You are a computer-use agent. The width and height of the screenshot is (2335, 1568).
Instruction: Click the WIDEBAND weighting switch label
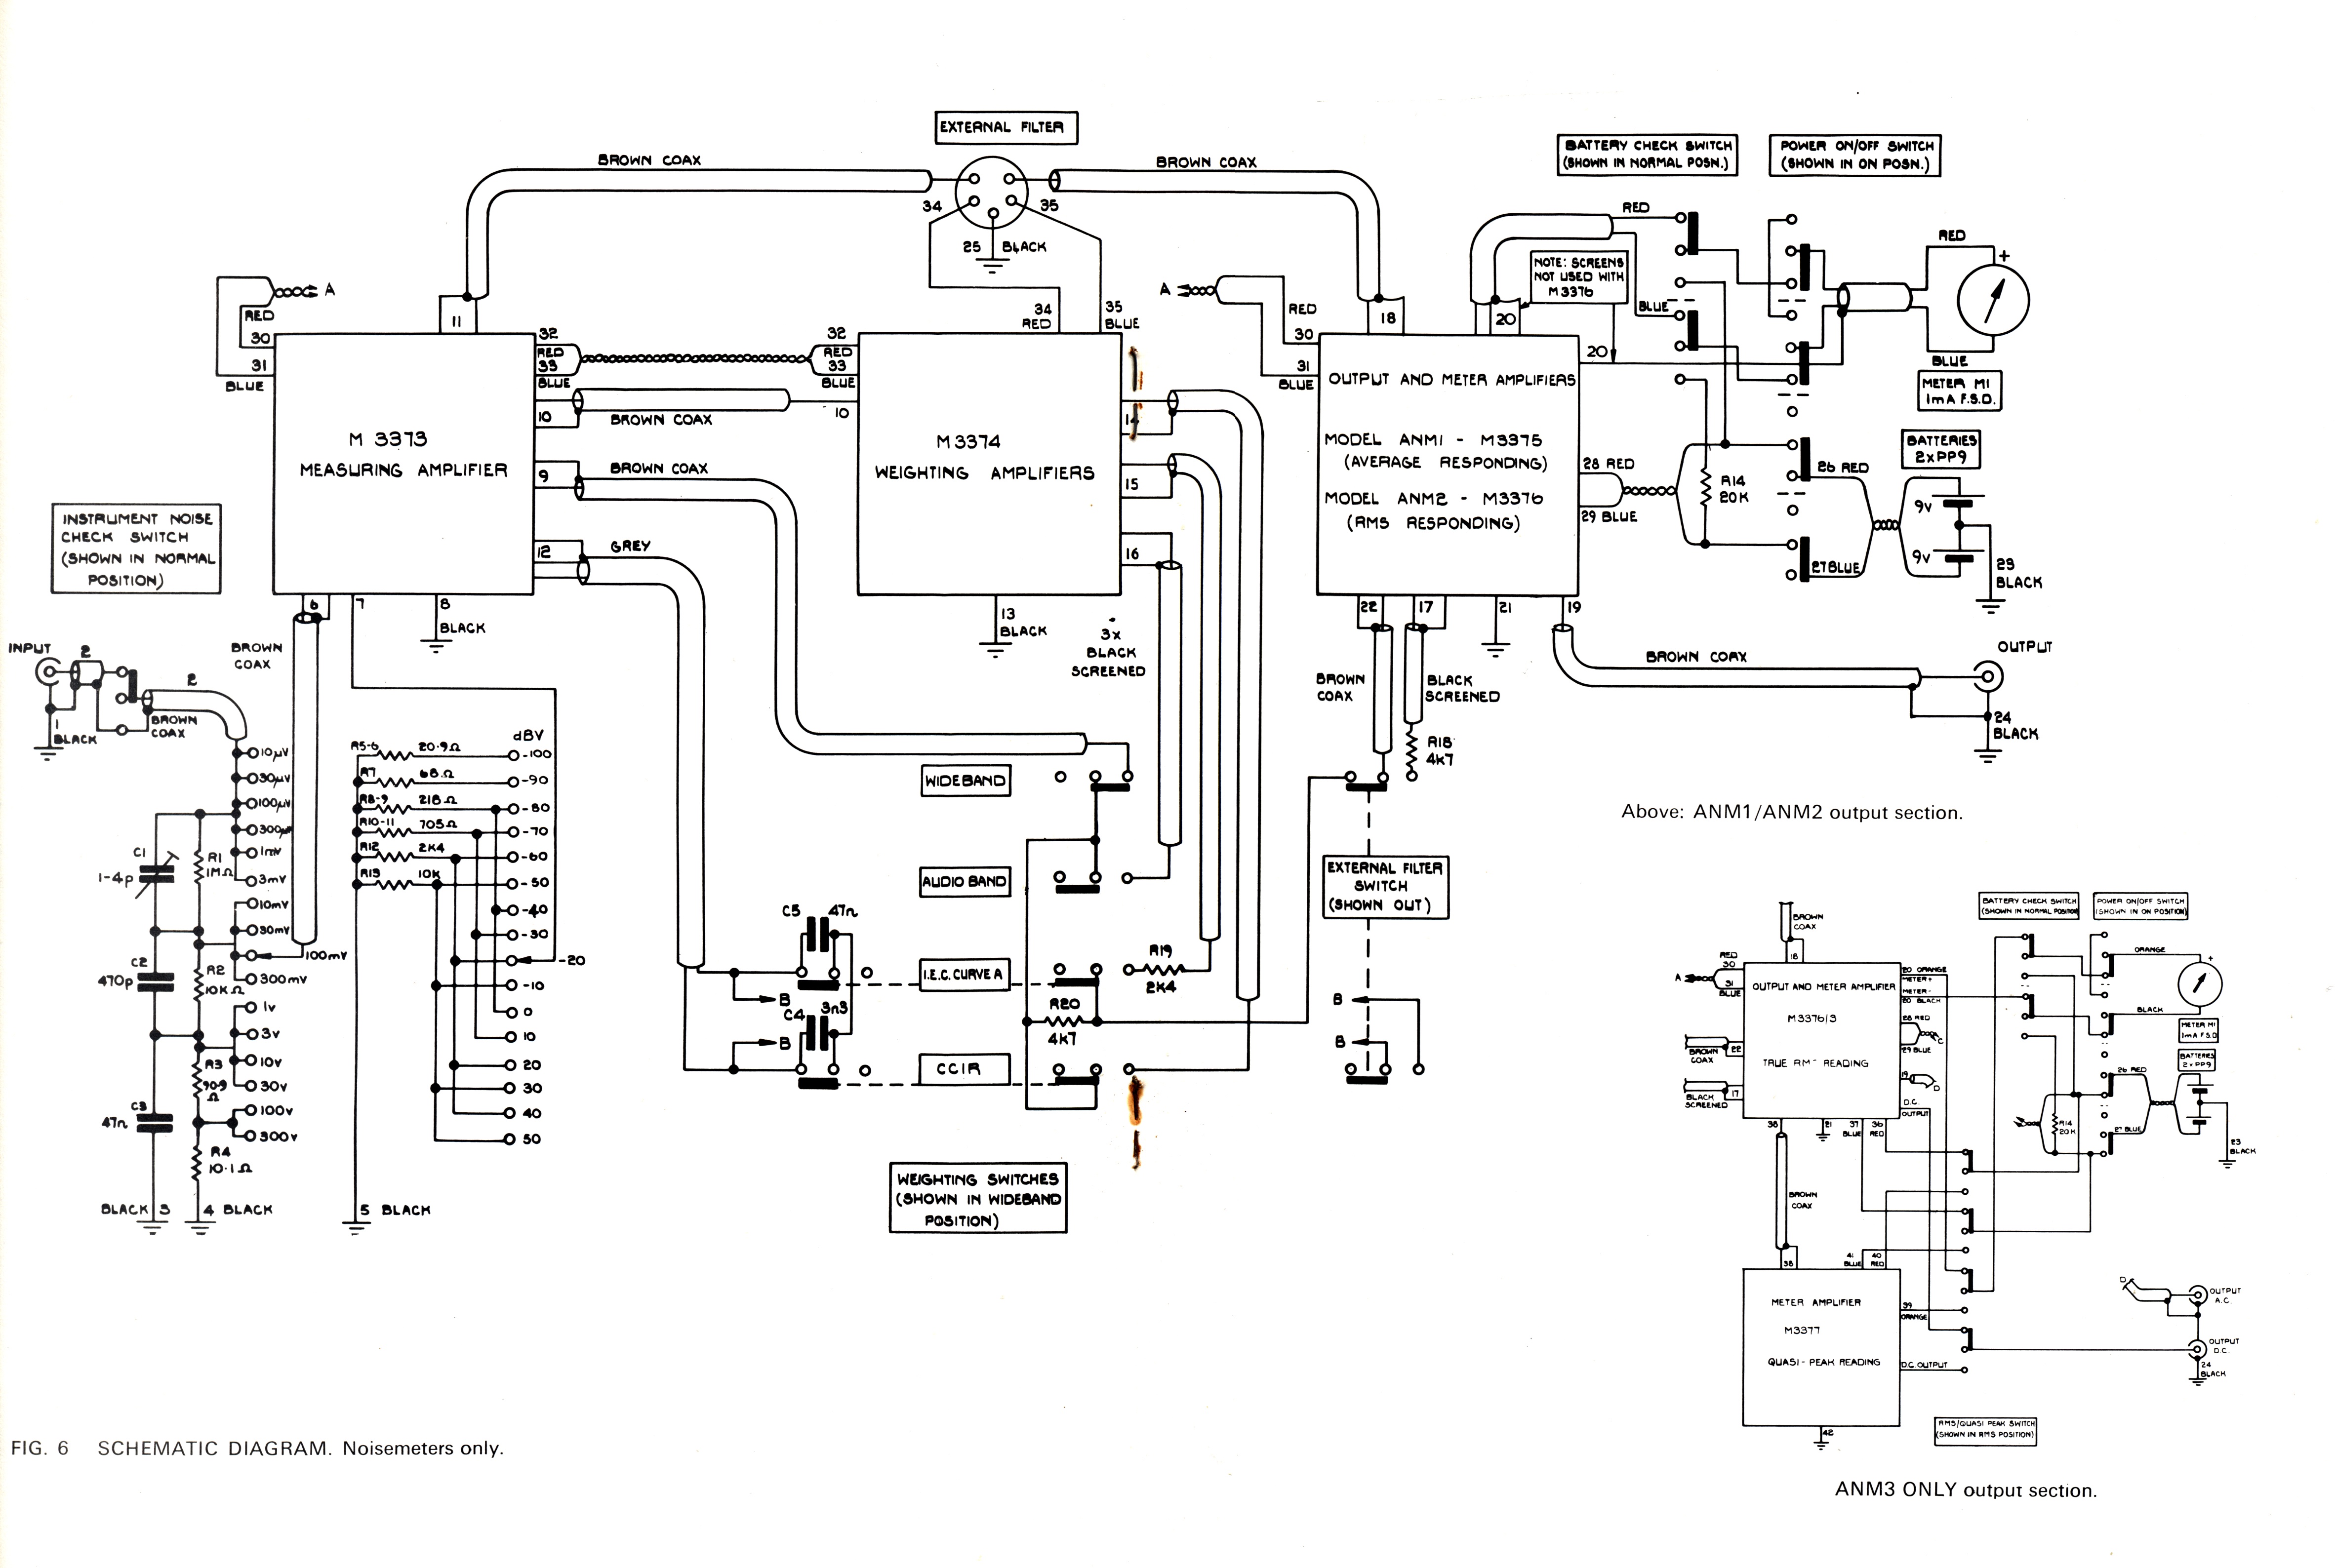[966, 781]
